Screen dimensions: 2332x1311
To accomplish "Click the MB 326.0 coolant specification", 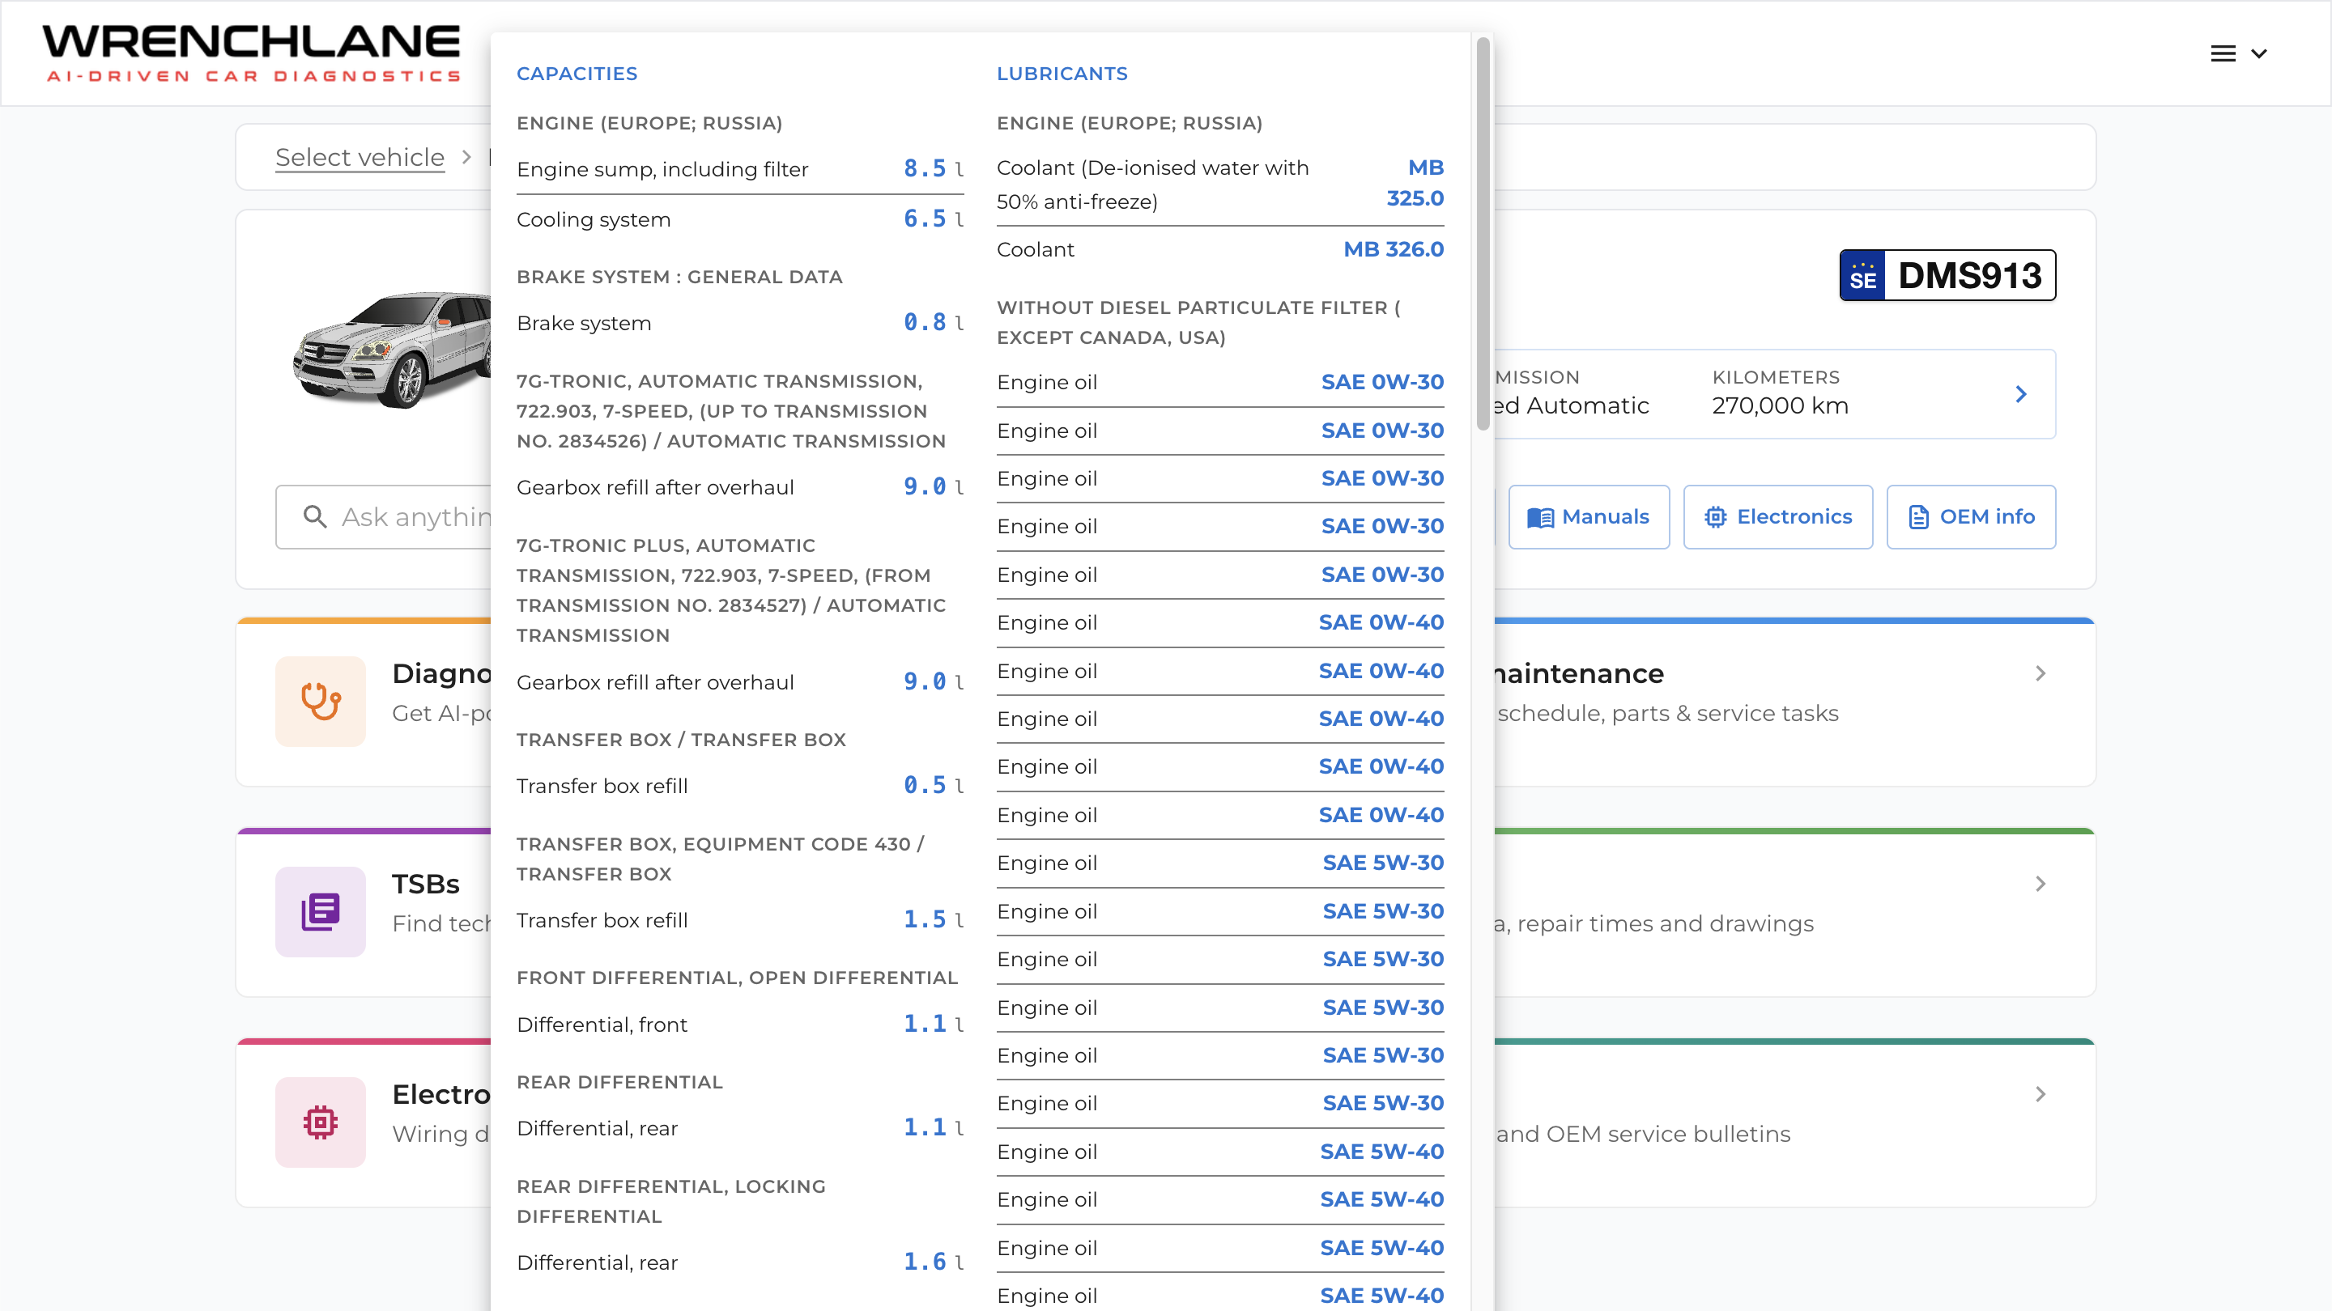I will coord(1394,248).
